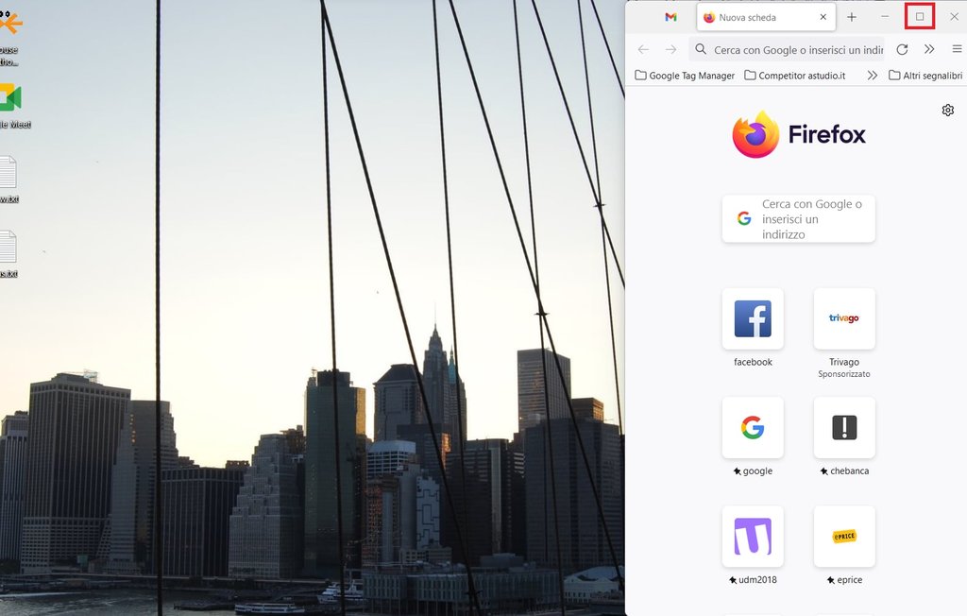Open Competitor astudio.it bookmarks folder
Image resolution: width=967 pixels, height=616 pixels.
tap(795, 76)
